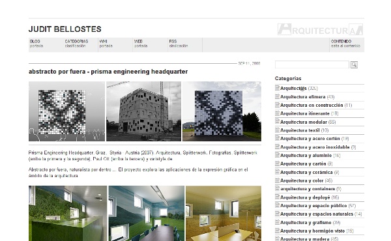Open Arquitectura y cartón category link

(303, 163)
